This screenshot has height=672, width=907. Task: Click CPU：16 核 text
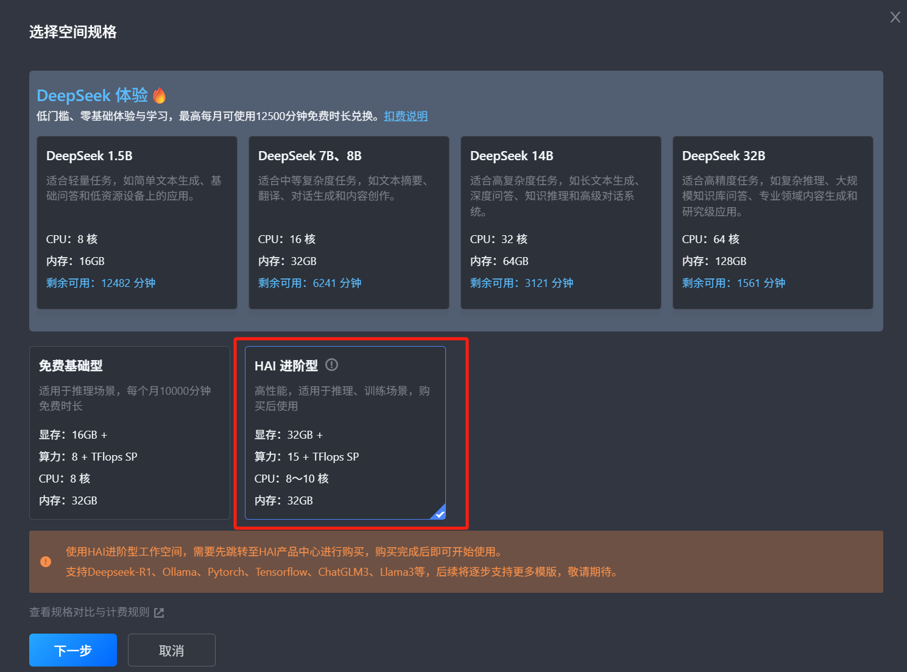pyautogui.click(x=287, y=239)
